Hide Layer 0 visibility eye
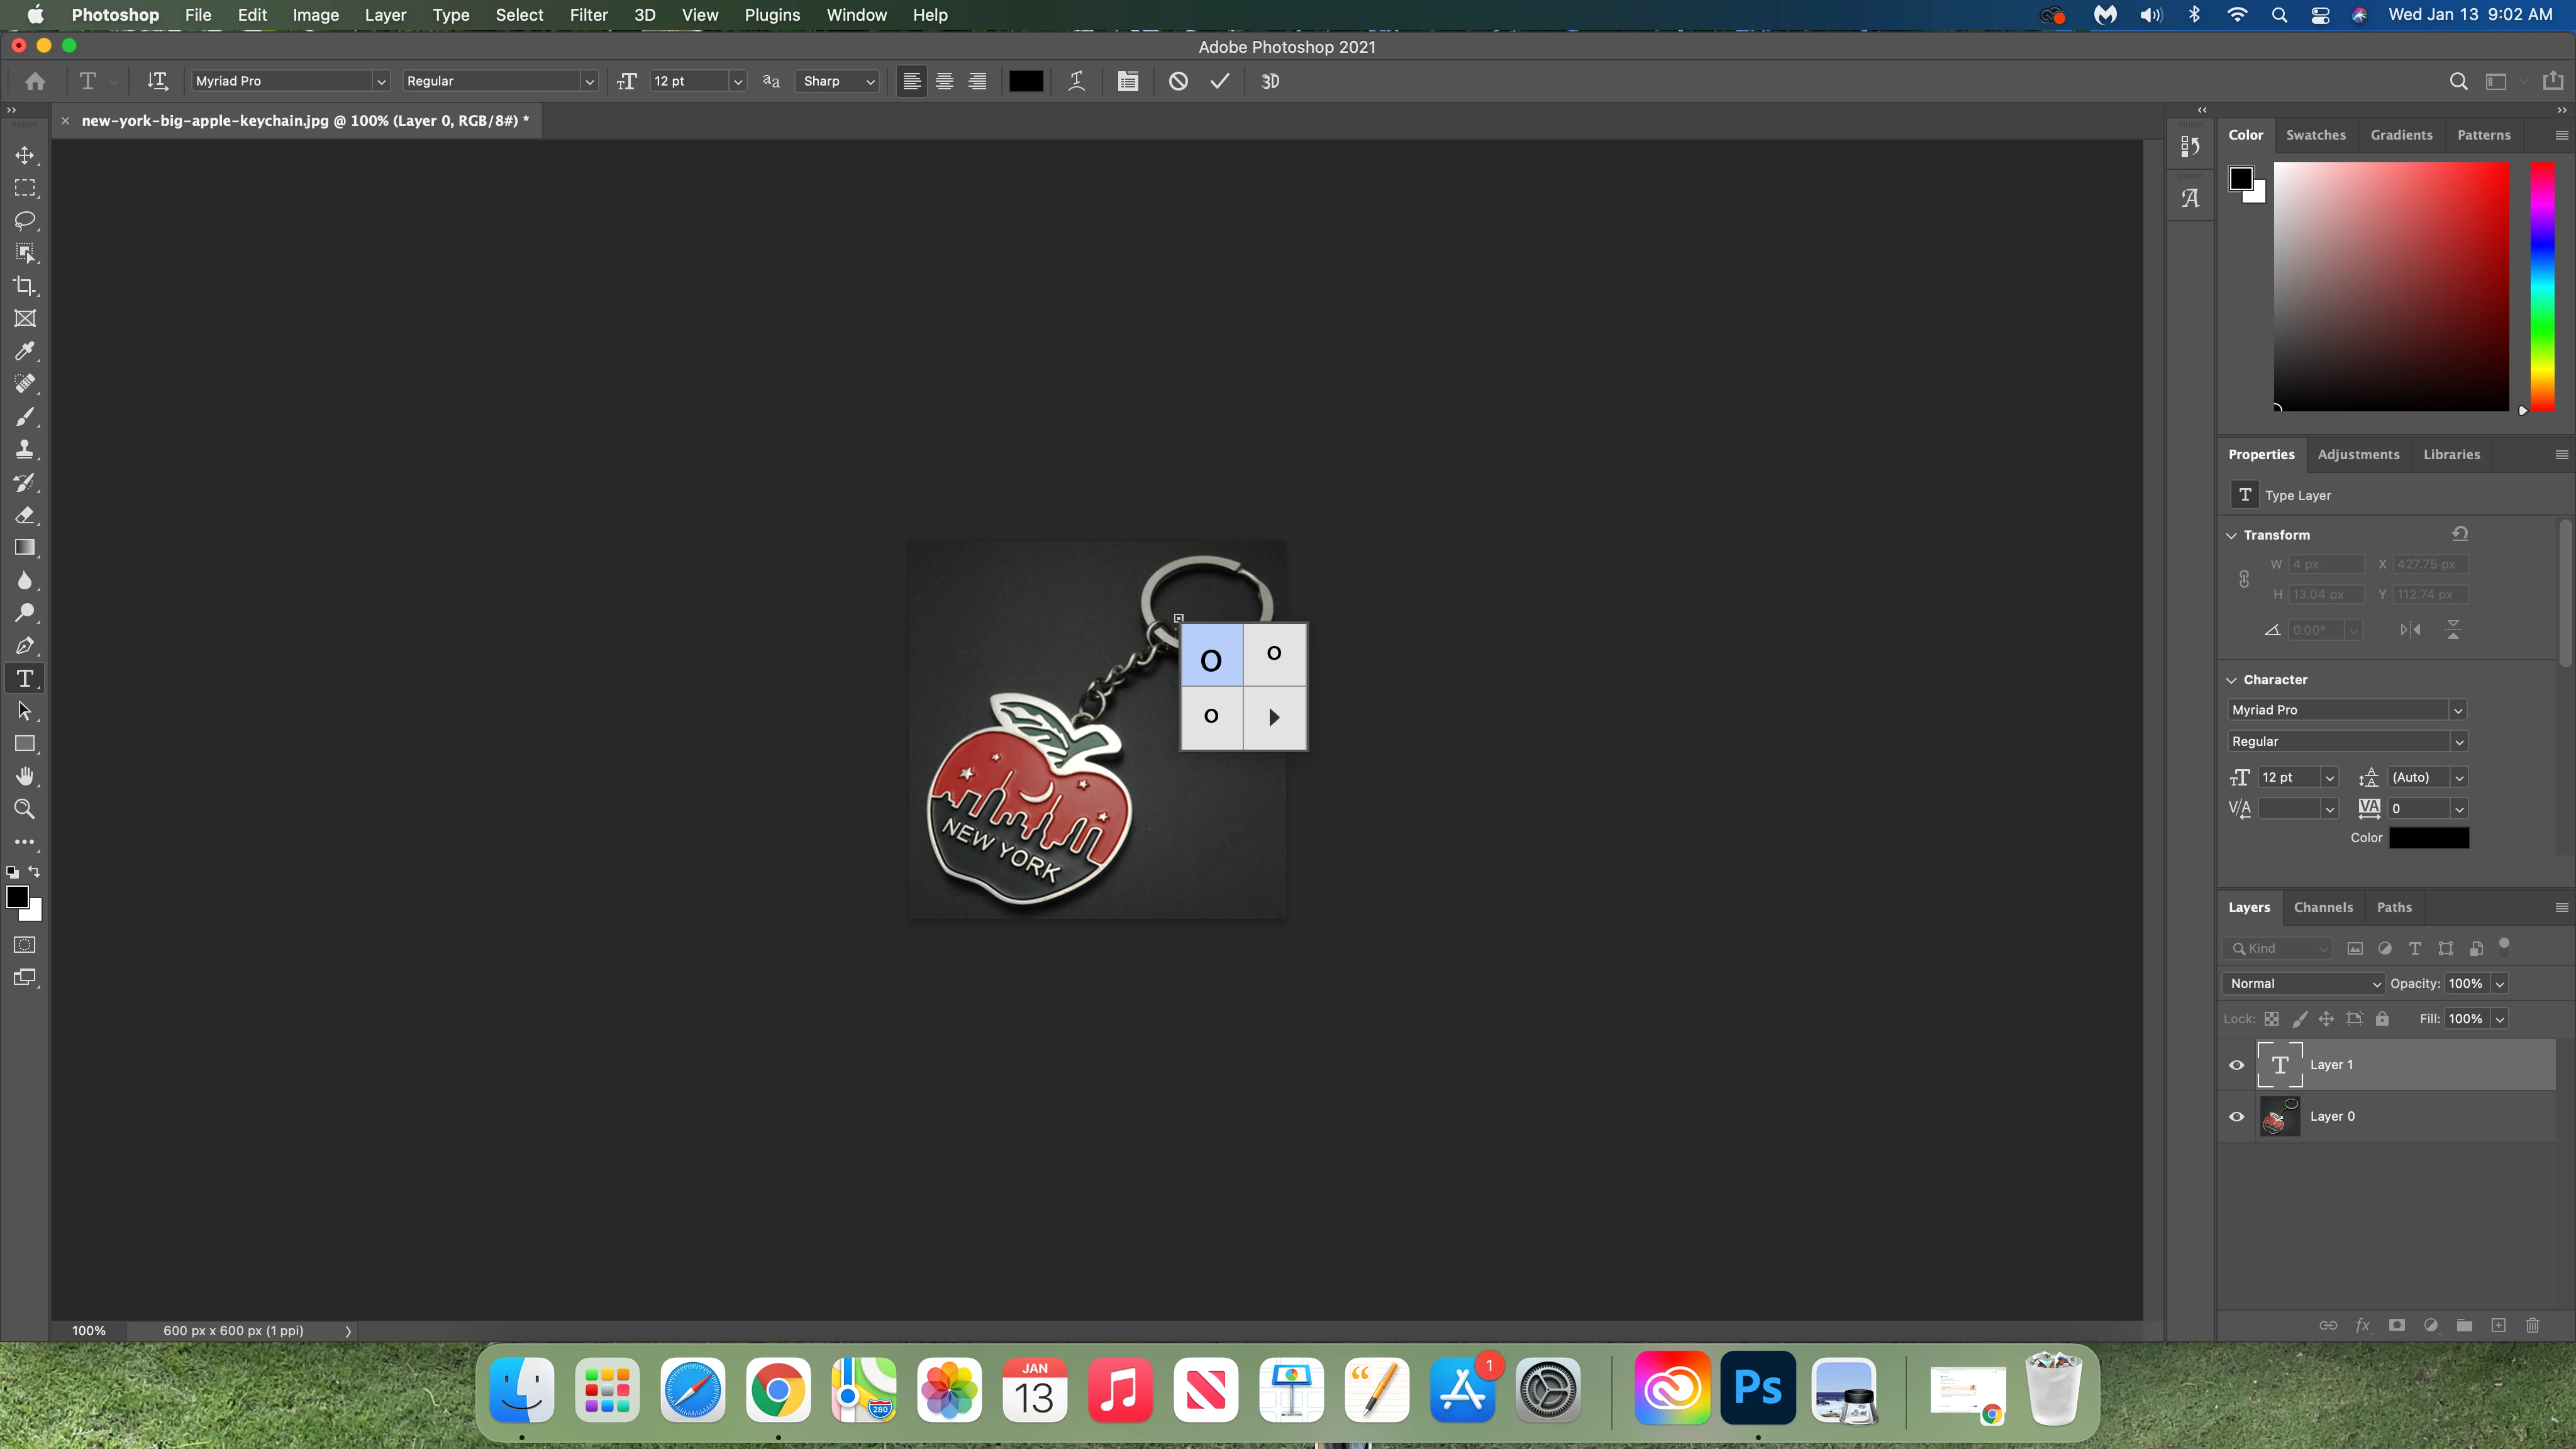 pyautogui.click(x=2237, y=1116)
